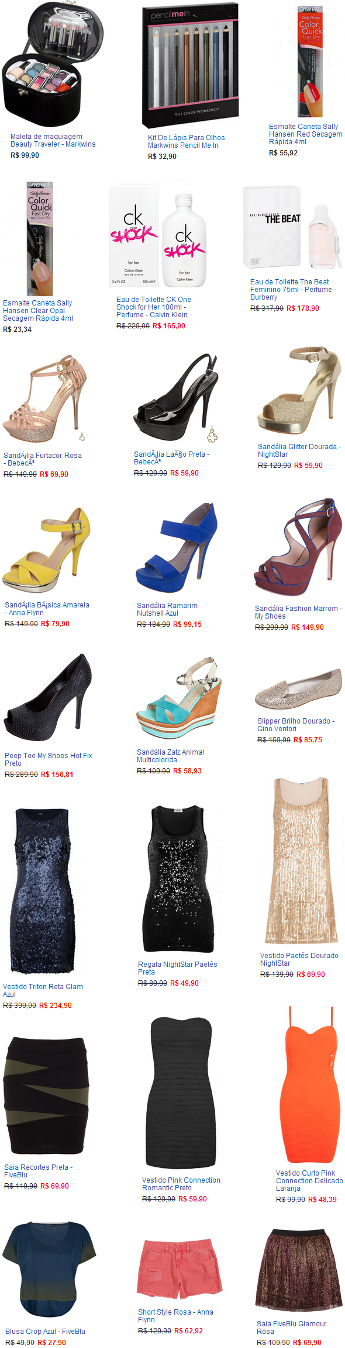Open Sandália Glitter Dourada NightStar link
Viewport: 345px width, 1348px height.
[299, 450]
